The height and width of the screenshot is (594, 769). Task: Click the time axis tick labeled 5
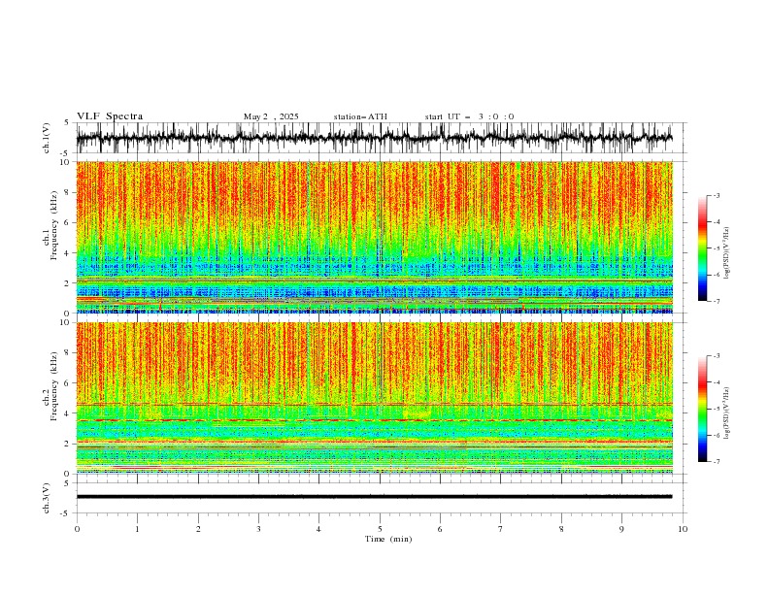380,529
